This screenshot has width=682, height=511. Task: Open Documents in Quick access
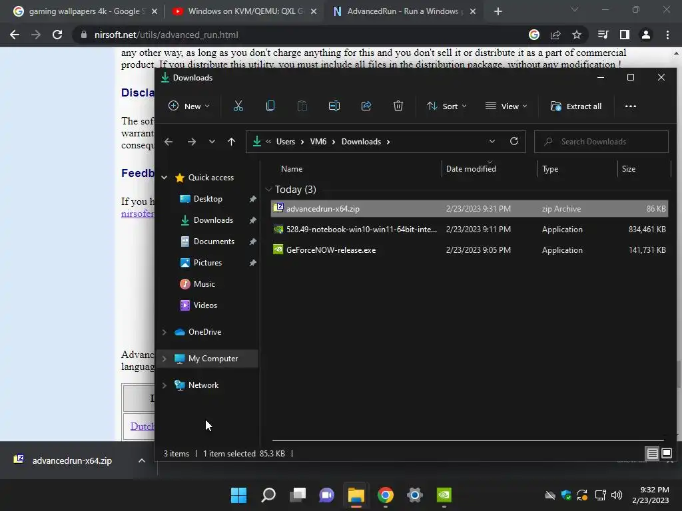[214, 241]
